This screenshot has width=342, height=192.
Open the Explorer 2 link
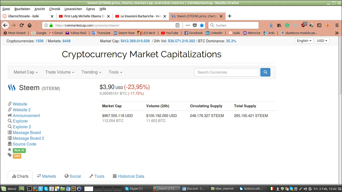pyautogui.click(x=22, y=127)
